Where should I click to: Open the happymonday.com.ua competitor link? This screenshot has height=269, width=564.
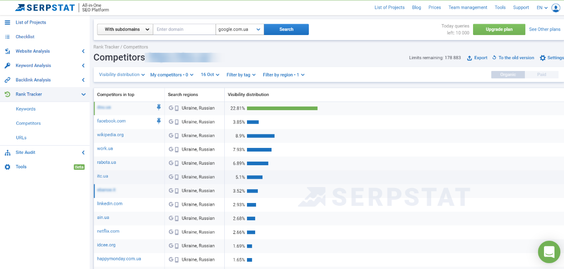(119, 259)
